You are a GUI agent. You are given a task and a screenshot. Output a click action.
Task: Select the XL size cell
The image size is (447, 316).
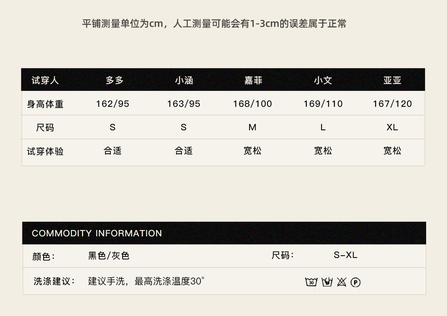pos(392,127)
